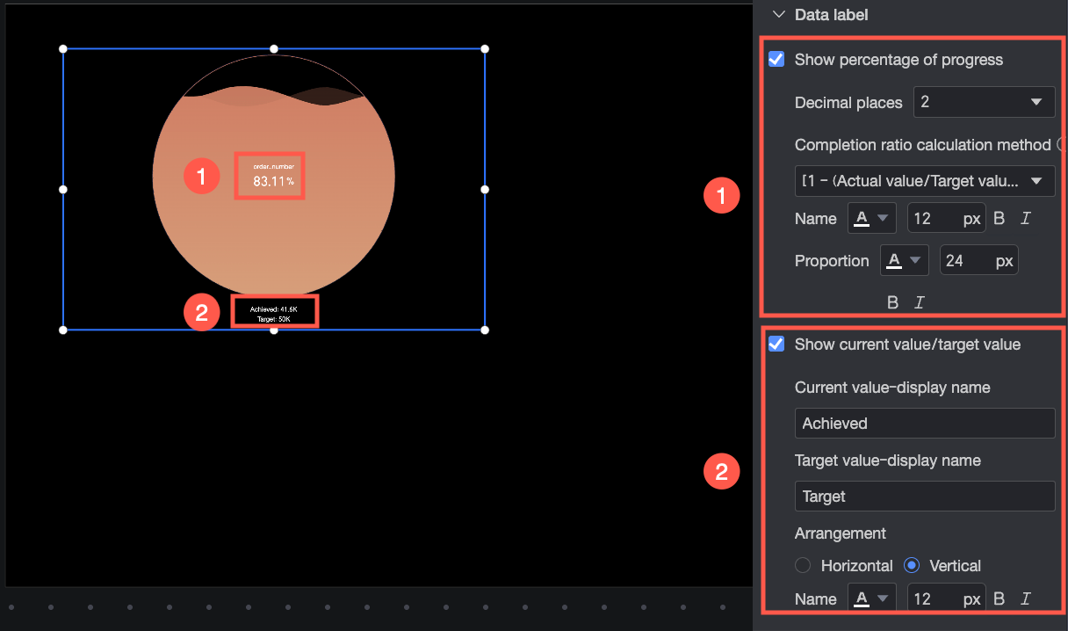Image resolution: width=1068 pixels, height=631 pixels.
Task: Select the liquid fill circle chart
Action: tap(274, 174)
